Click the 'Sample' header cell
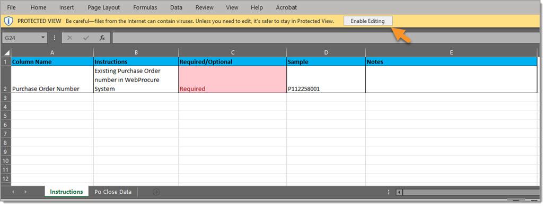Image resolution: width=545 pixels, height=206 pixels. click(326, 62)
